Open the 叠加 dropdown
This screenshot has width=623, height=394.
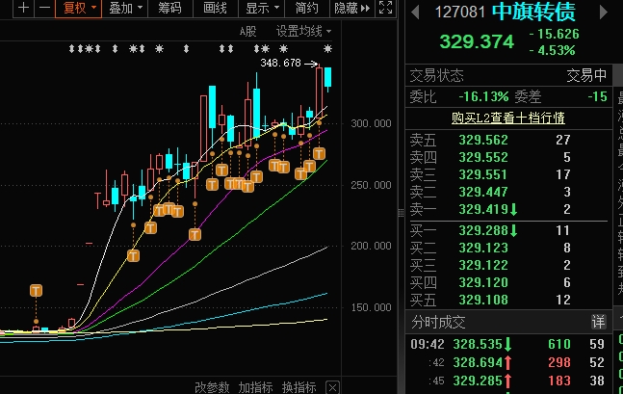coord(125,8)
